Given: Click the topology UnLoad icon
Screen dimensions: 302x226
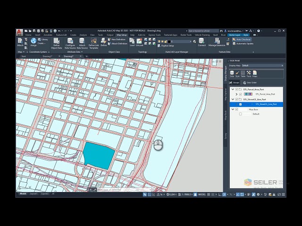Looking at the screenshot, I should point(139,42).
